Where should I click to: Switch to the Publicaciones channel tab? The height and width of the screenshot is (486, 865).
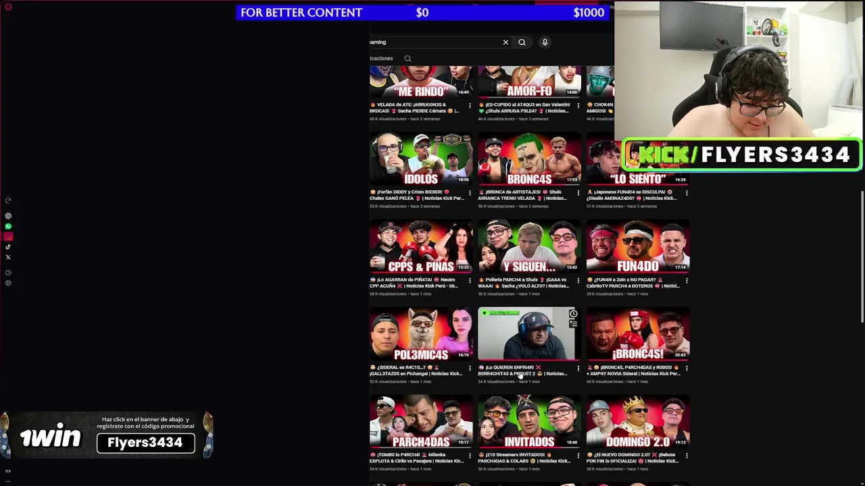point(381,59)
